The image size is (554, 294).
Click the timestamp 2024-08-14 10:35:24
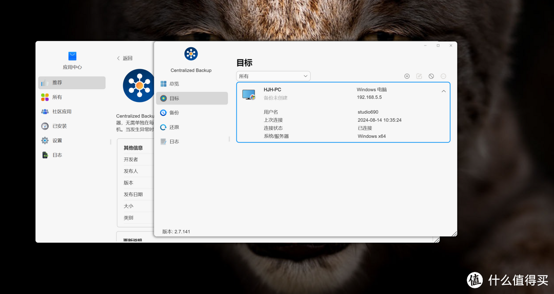tap(380, 120)
